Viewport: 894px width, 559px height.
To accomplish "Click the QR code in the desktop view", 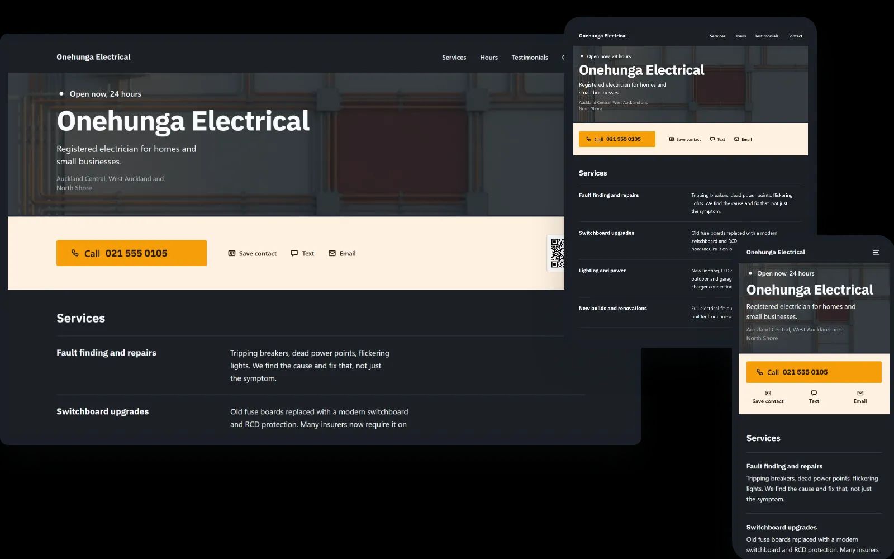I will tap(557, 253).
